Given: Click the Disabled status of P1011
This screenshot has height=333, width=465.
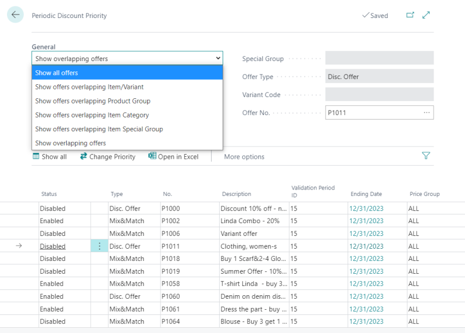Looking at the screenshot, I should (52, 246).
